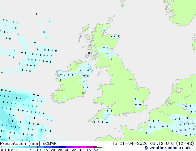Screen dimensions: 196x151
Task: Click the 40–45 mm legend color band
Action: coord(84,147)
